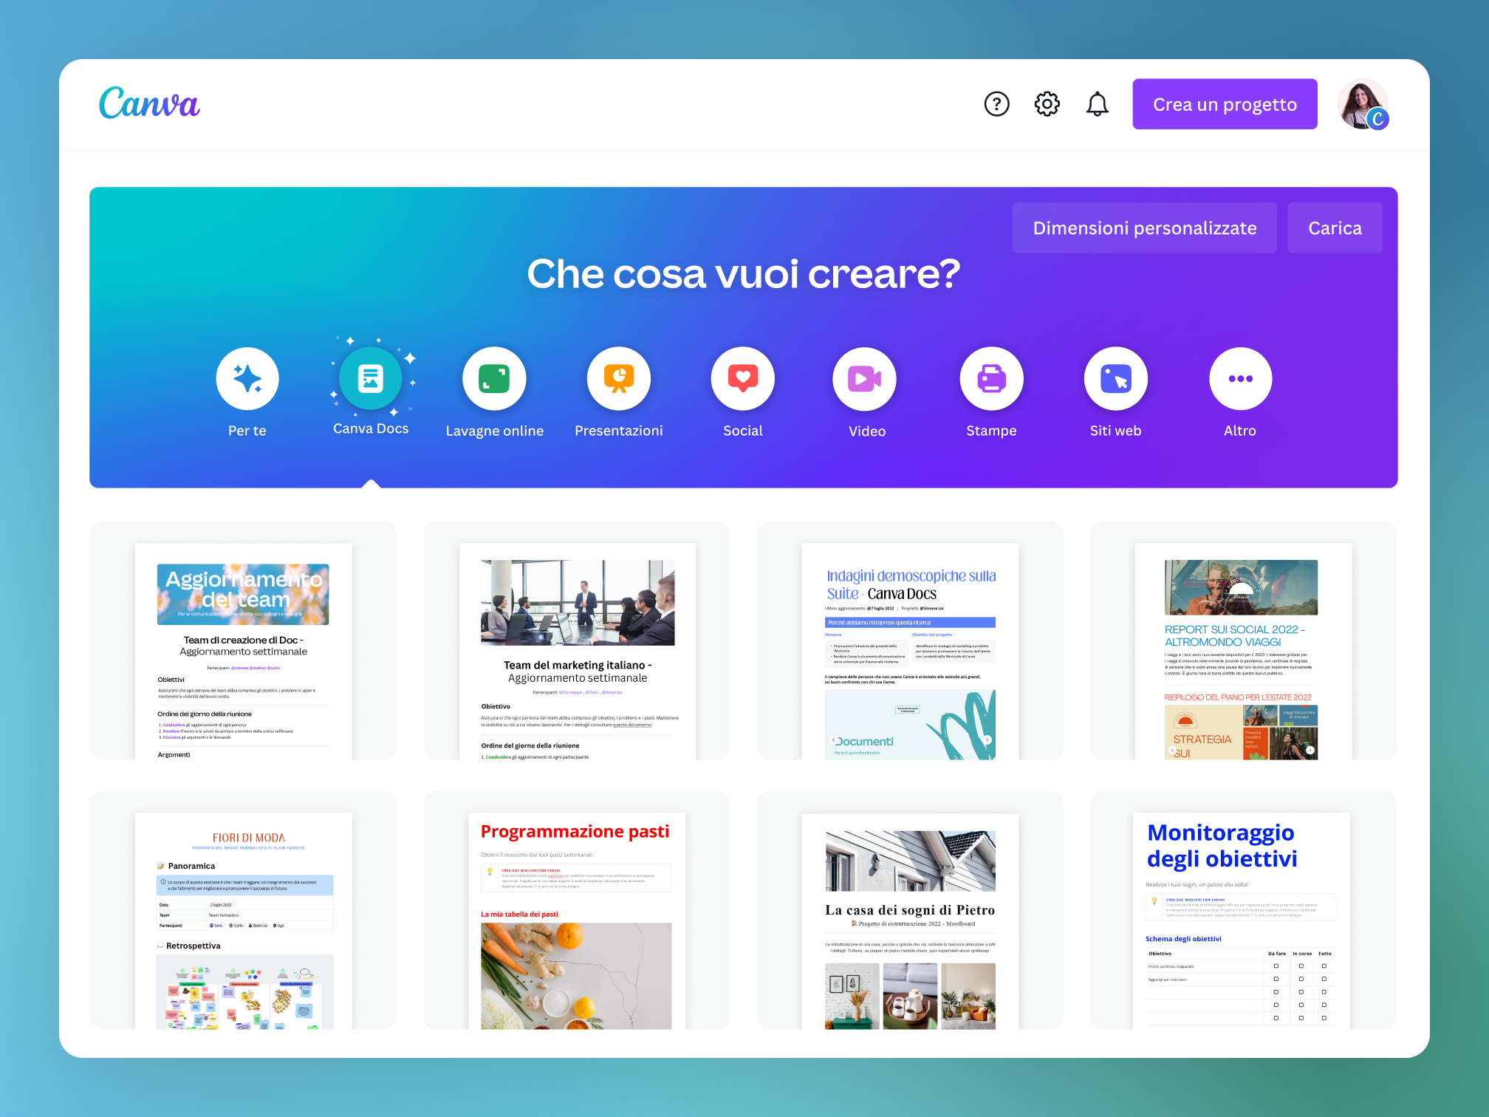Open the notifications bell

pyautogui.click(x=1097, y=104)
